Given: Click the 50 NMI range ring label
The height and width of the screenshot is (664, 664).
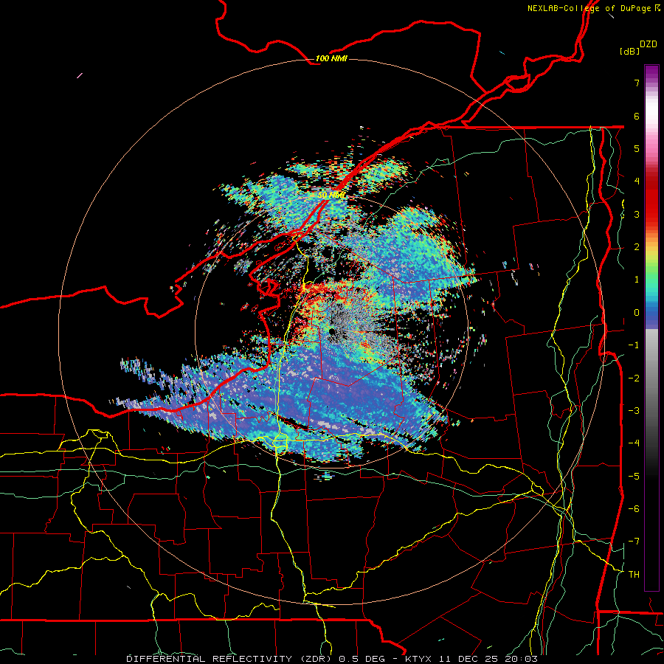Looking at the screenshot, I should tap(331, 196).
